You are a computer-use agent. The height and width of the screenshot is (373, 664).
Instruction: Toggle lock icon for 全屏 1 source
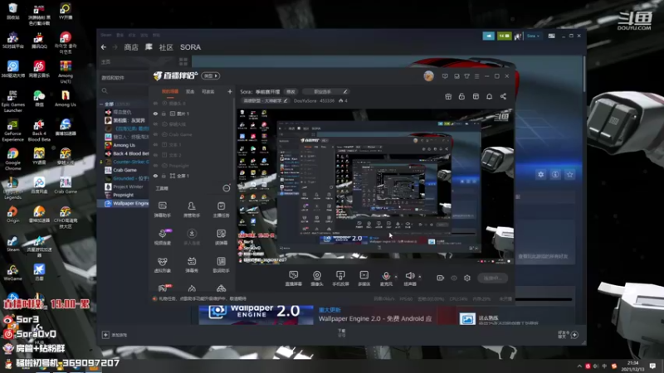tap(164, 176)
